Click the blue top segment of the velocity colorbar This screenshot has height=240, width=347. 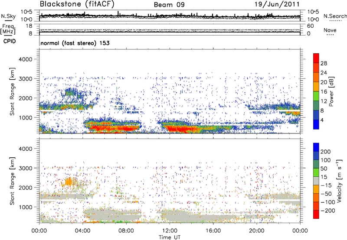[316, 147]
